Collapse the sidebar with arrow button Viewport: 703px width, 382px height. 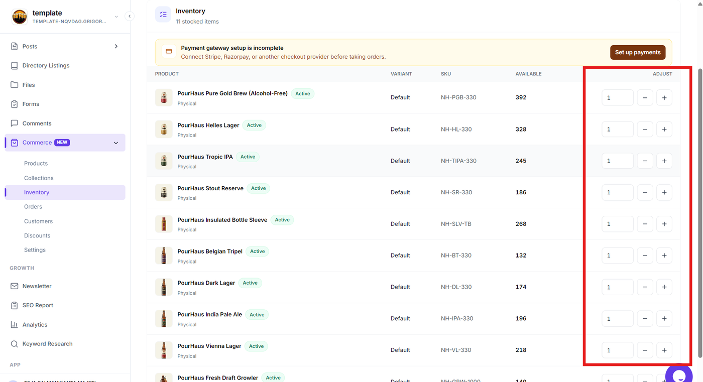tap(130, 16)
